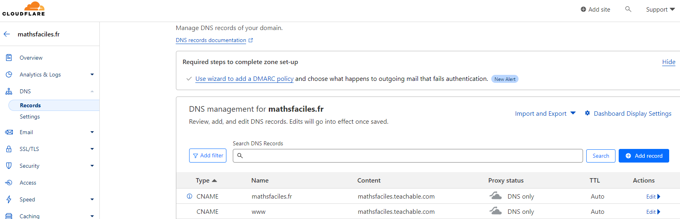Click the Add record button
The height and width of the screenshot is (219, 680).
tap(644, 156)
